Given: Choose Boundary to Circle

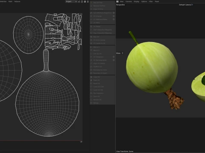Looking at the screenshot, I should point(102,70).
